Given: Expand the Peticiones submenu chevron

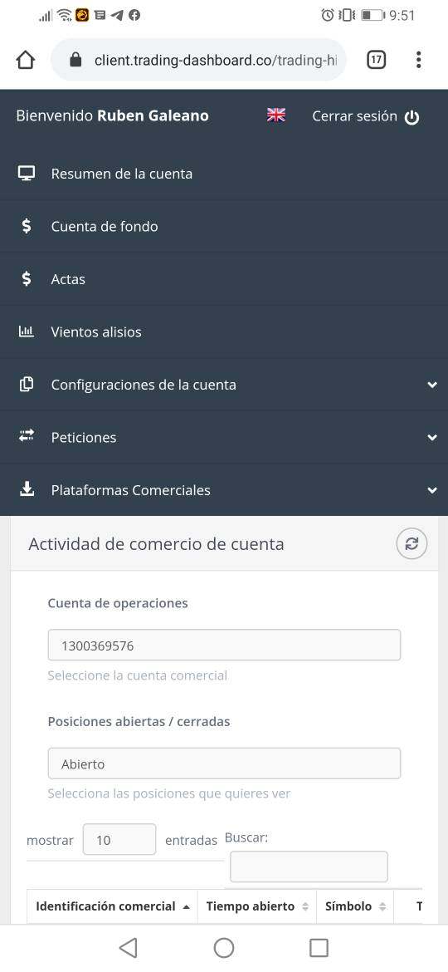Looking at the screenshot, I should point(432,438).
